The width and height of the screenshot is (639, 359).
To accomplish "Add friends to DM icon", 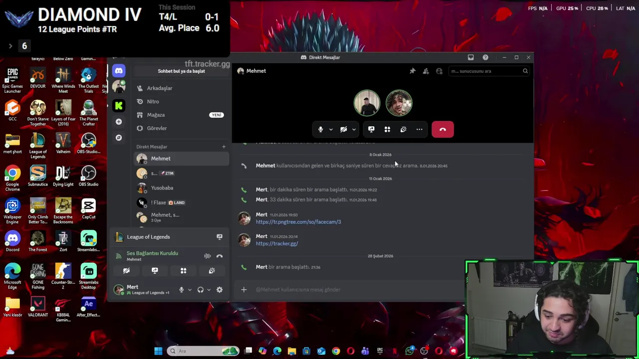I will 426,71.
